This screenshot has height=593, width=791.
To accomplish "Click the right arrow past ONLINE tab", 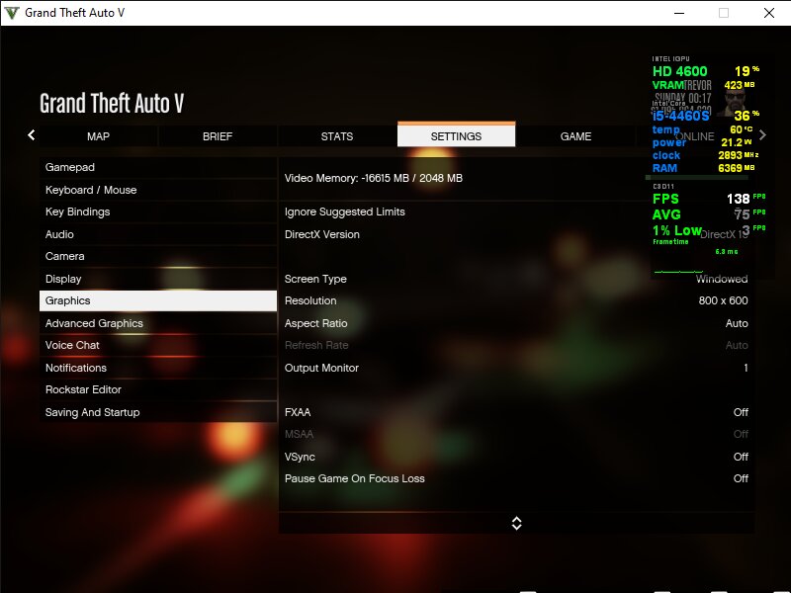I will click(x=762, y=135).
